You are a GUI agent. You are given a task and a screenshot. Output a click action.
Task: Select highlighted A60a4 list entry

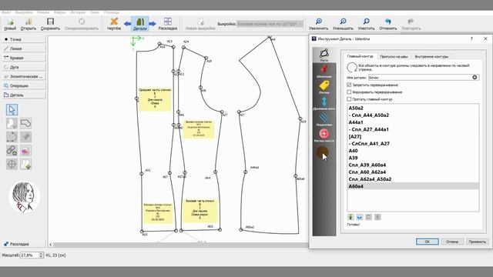click(413, 186)
